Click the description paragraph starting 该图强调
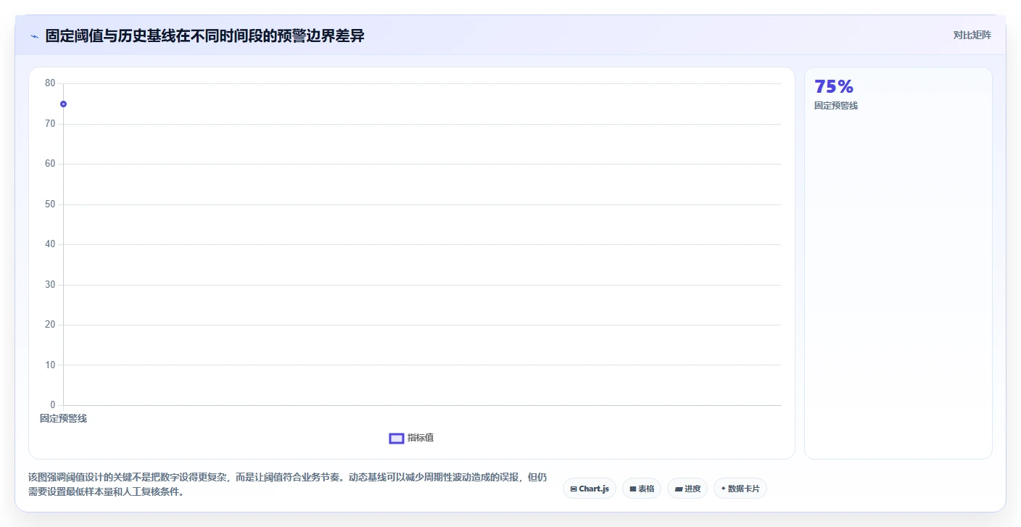The image size is (1021, 527). (x=288, y=485)
